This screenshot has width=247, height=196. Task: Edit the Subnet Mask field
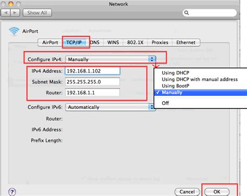click(x=92, y=82)
